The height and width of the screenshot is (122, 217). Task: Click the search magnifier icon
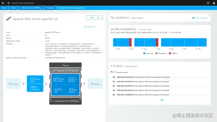[9, 3]
